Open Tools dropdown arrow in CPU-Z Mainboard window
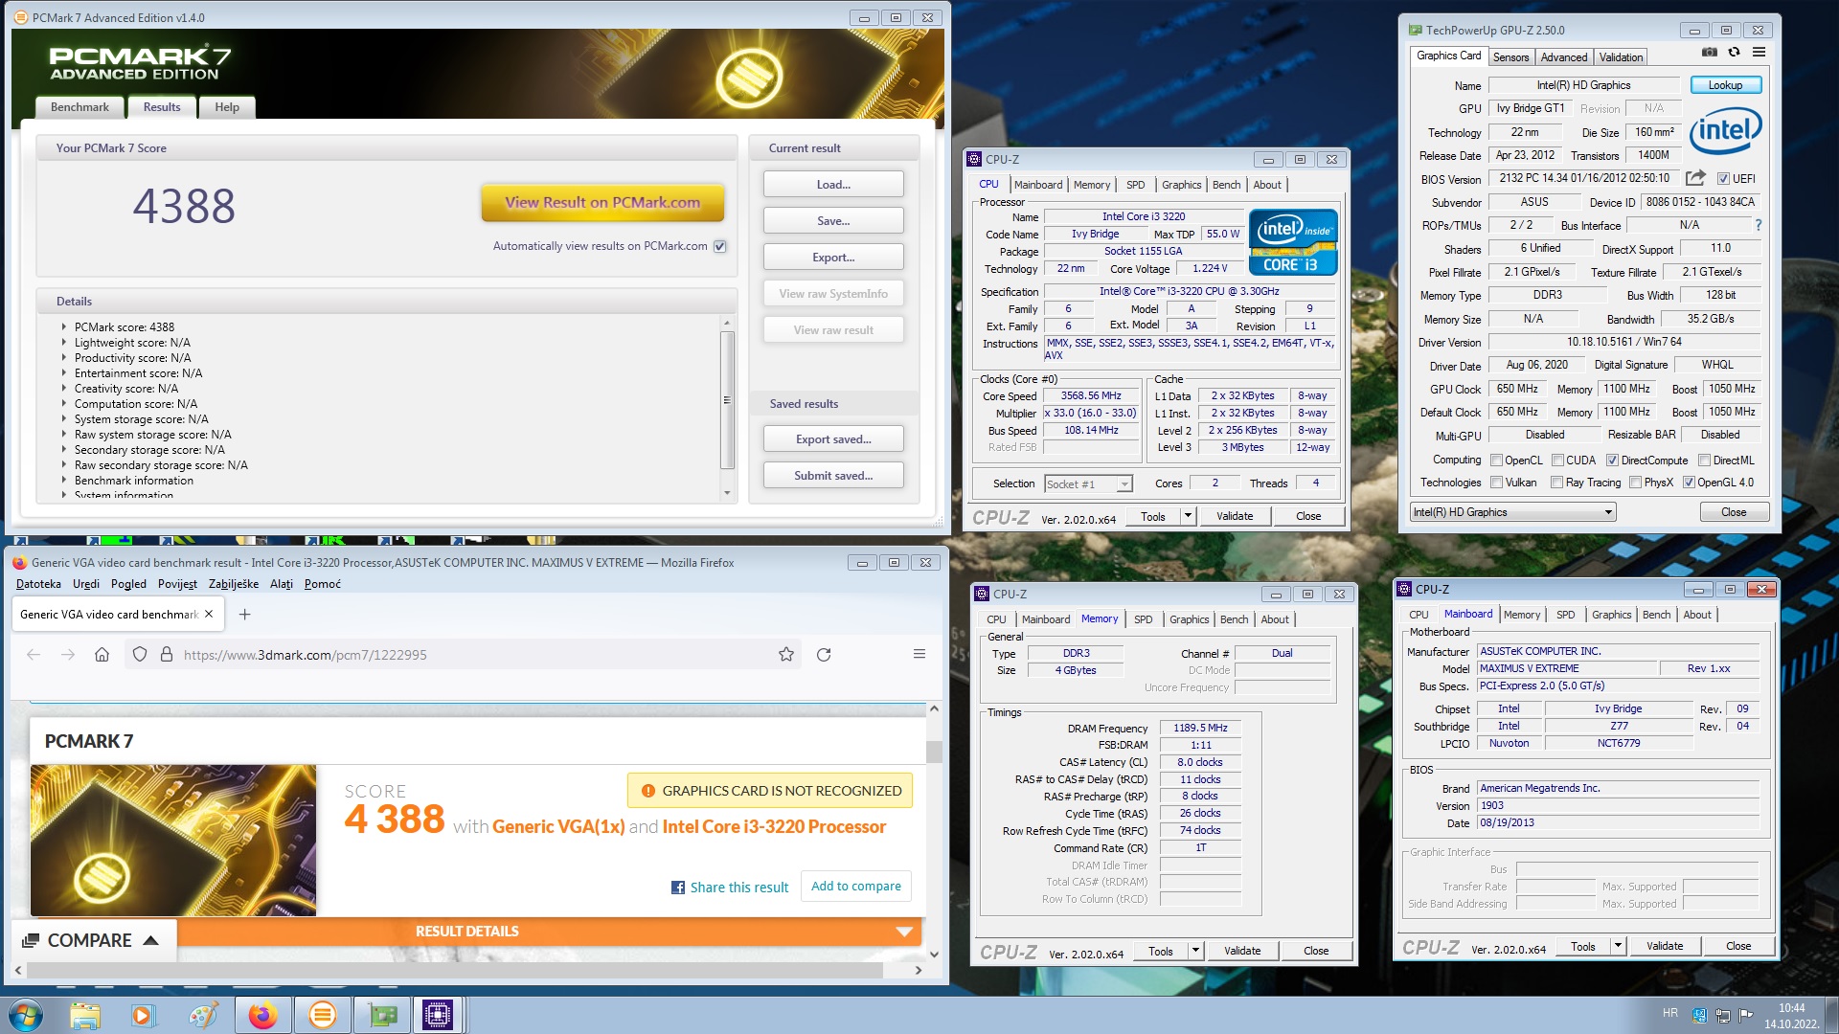 [x=1618, y=946]
